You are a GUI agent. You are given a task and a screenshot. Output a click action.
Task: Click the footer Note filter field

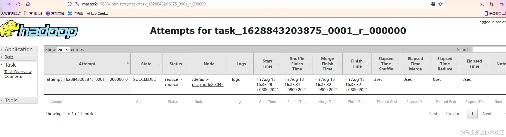[499, 102]
